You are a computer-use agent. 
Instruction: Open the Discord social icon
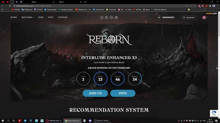(102, 17)
